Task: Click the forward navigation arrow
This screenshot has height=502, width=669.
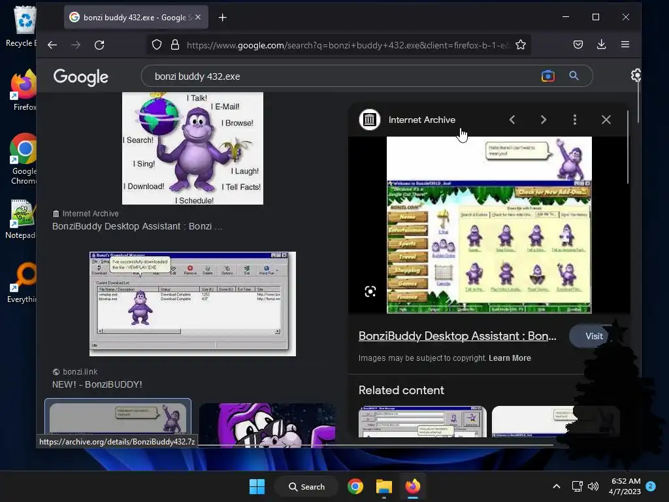Action: point(76,45)
